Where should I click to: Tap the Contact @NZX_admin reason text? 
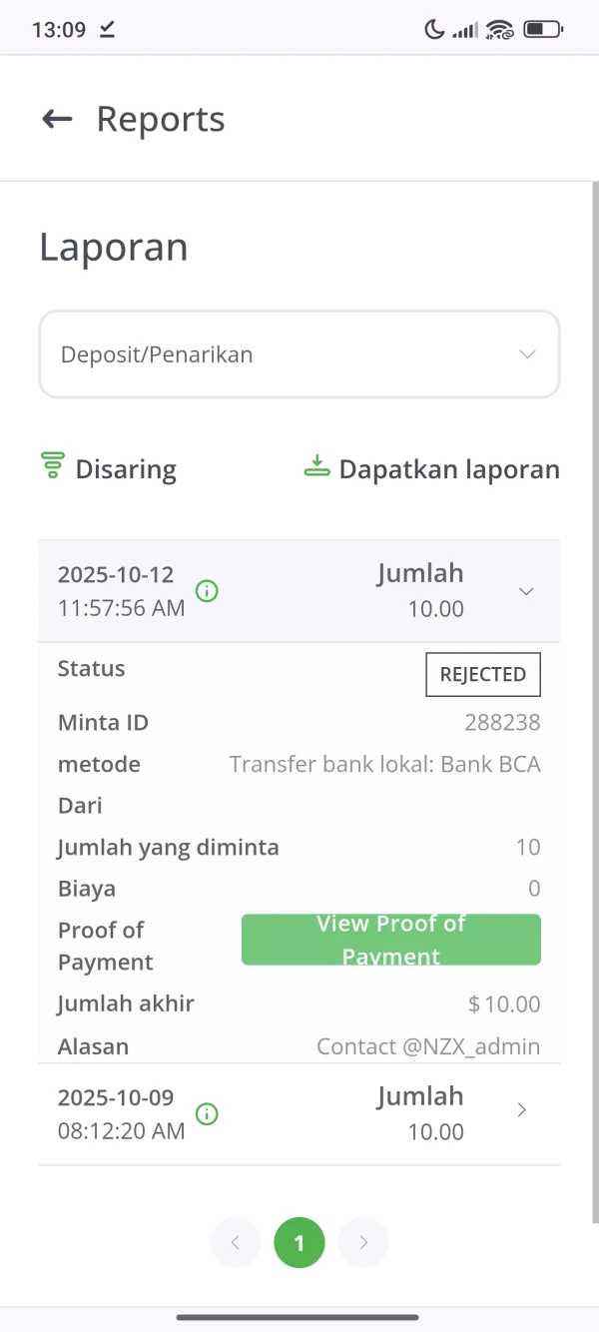428,1046
